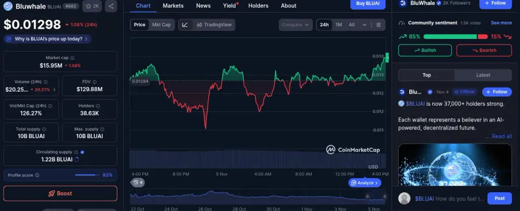Switch to line chart icon

point(185,25)
